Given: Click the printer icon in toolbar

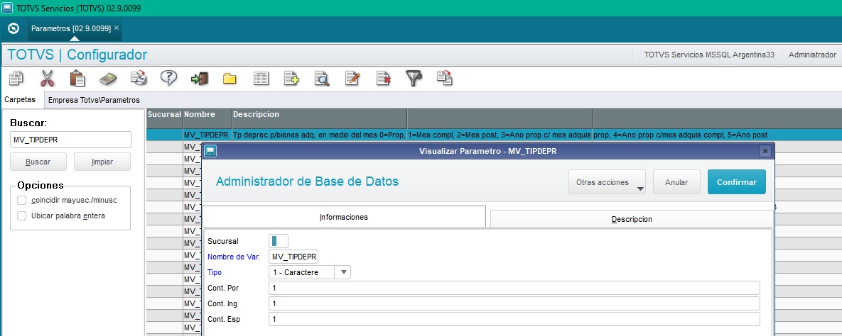Looking at the screenshot, I should pos(139,78).
